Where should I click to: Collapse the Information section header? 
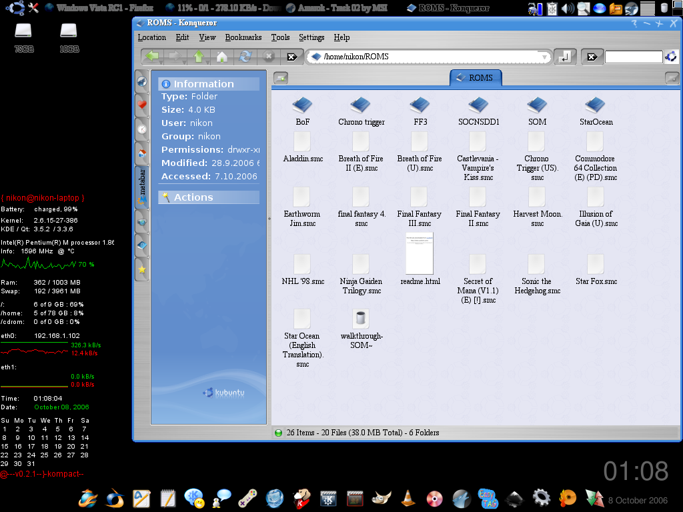click(x=209, y=84)
